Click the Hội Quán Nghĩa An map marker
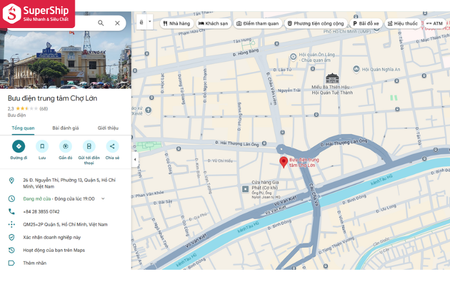Screen dimensions: 450x281 point(356,69)
